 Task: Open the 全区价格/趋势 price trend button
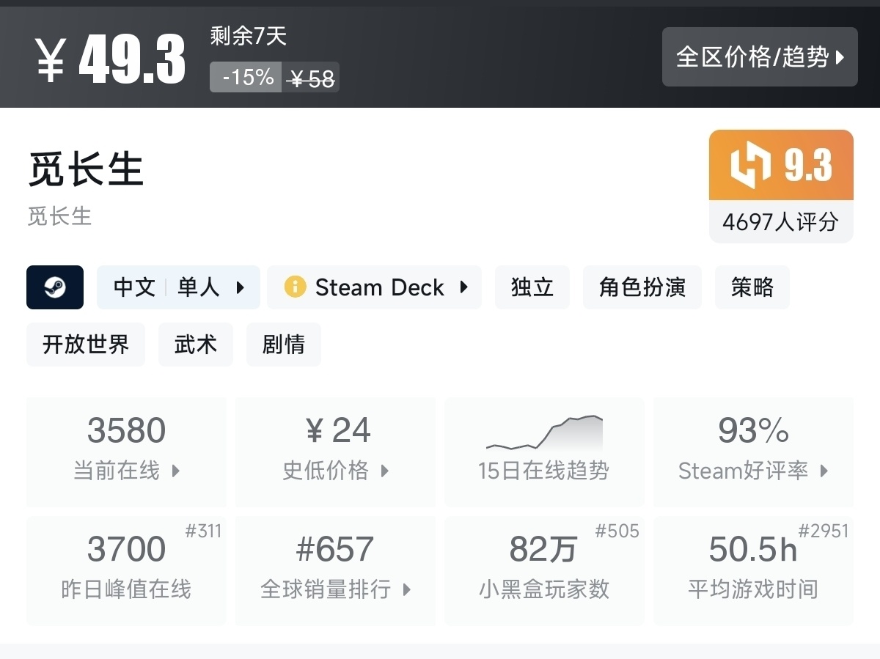(760, 57)
